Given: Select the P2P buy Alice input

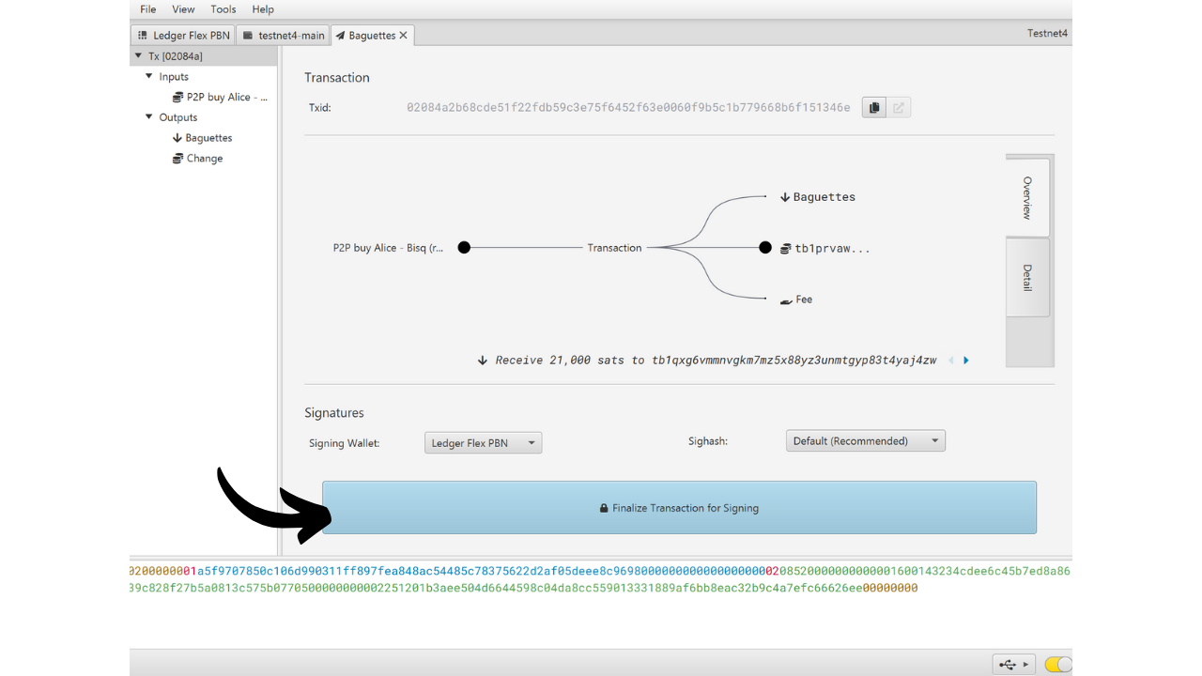Looking at the screenshot, I should [x=226, y=98].
